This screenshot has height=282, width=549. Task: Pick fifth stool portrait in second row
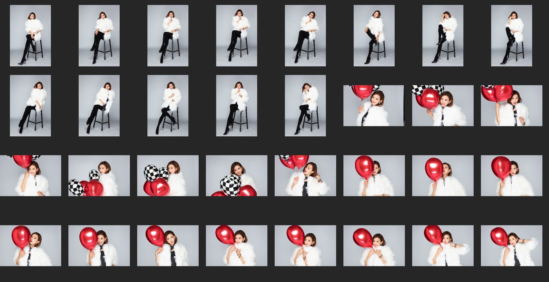click(x=305, y=106)
